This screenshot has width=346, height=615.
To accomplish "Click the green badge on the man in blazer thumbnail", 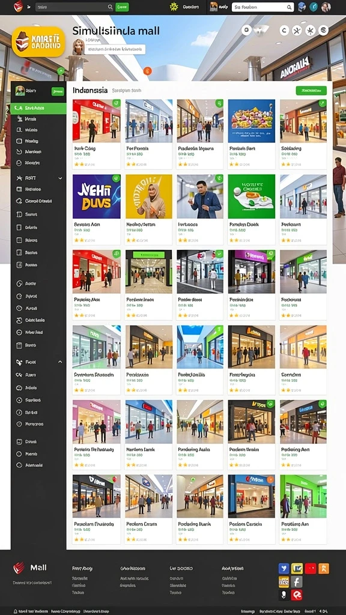I will click(x=219, y=178).
